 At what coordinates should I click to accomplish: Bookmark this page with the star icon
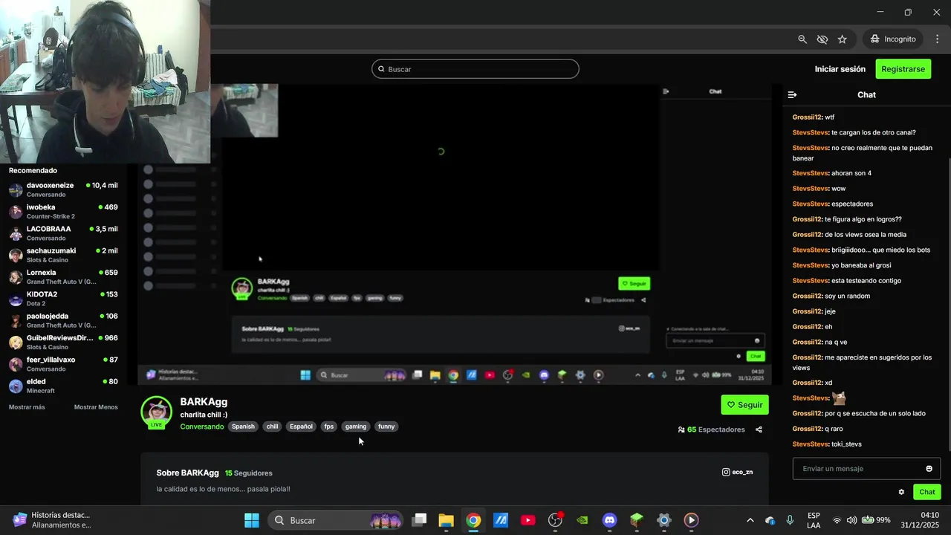coord(842,39)
